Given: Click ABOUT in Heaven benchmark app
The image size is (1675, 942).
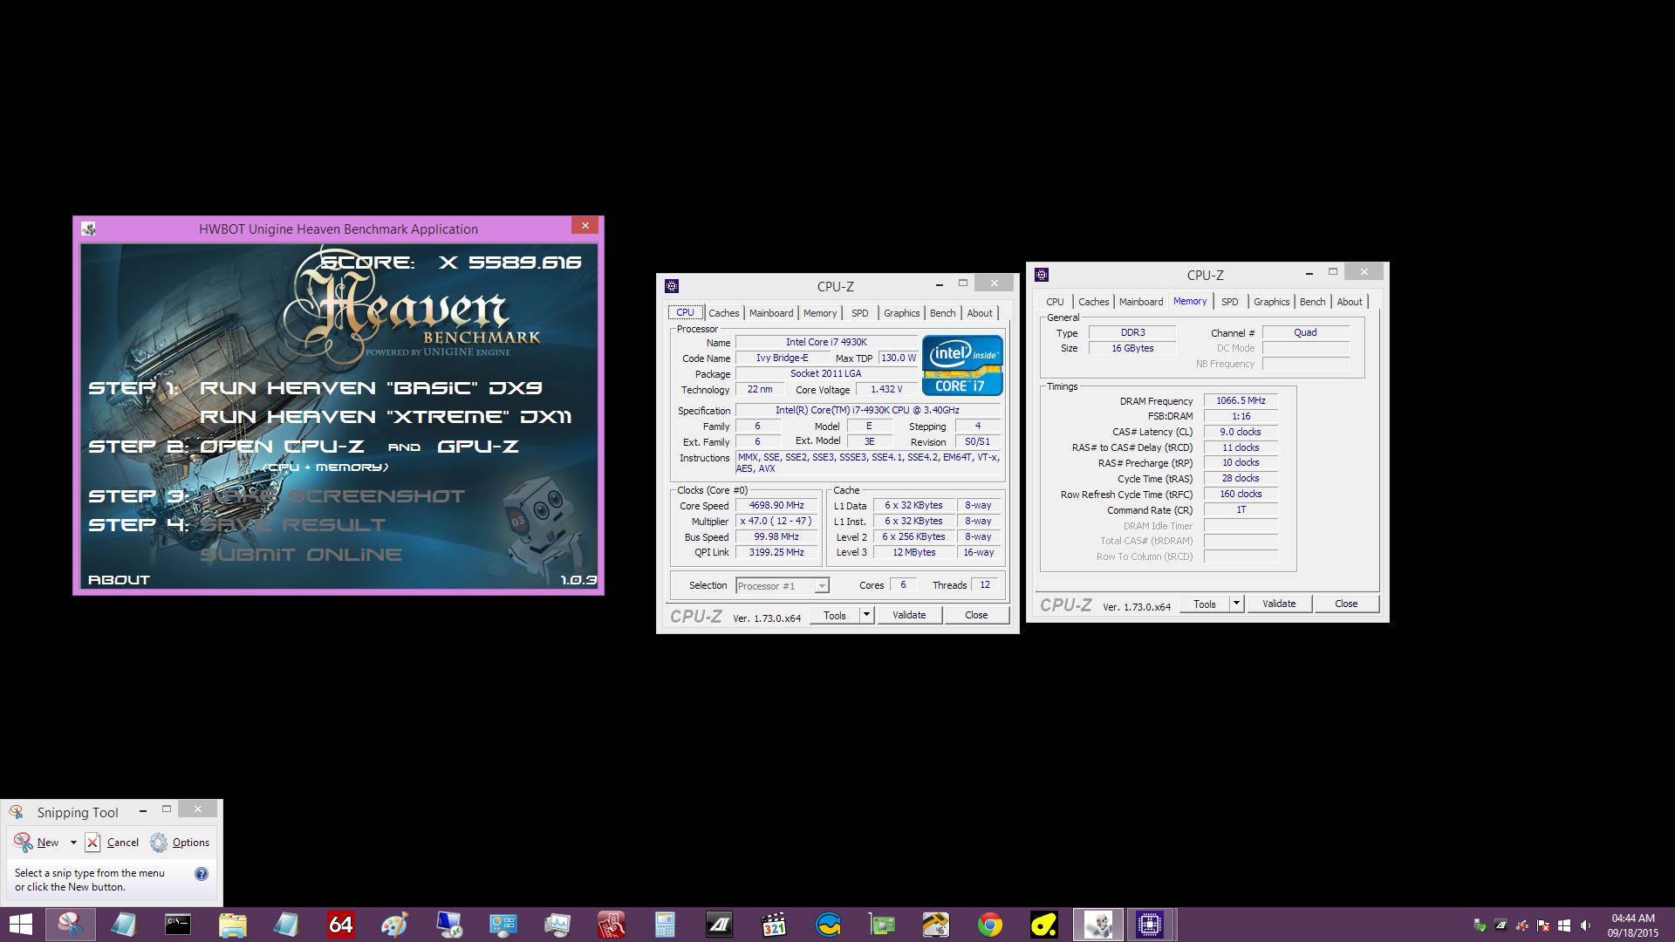Looking at the screenshot, I should 119,579.
